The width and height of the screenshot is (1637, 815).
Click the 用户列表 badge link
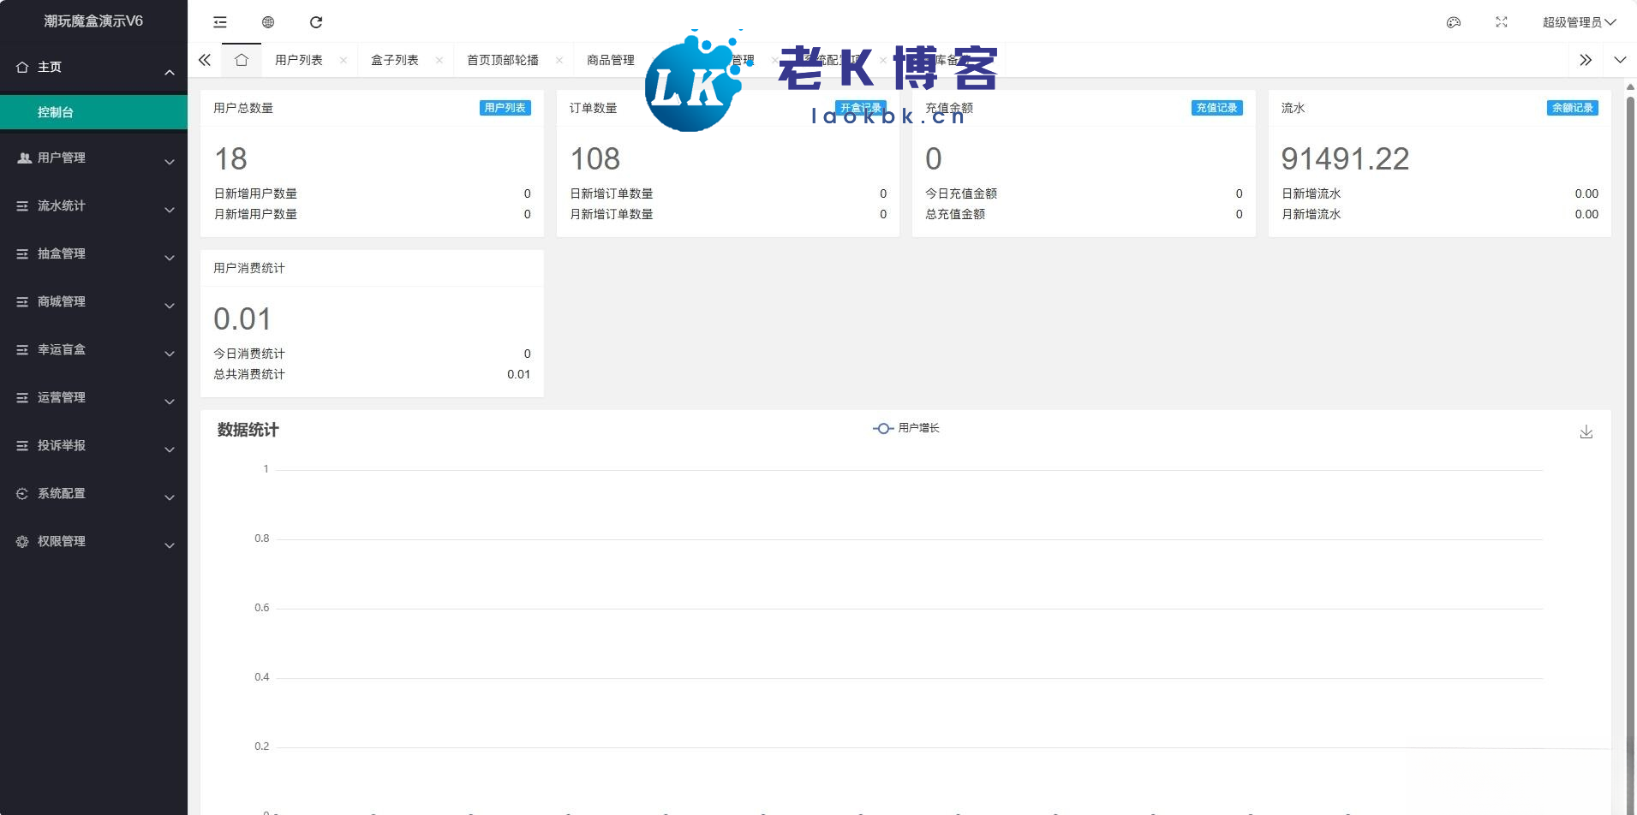[x=505, y=108]
